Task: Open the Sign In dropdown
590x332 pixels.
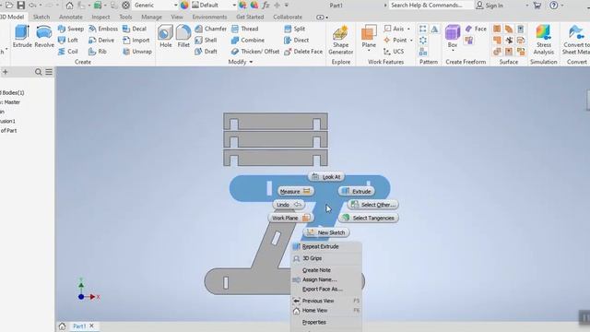Action: point(526,6)
